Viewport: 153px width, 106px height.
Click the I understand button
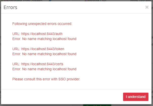pos(136,97)
